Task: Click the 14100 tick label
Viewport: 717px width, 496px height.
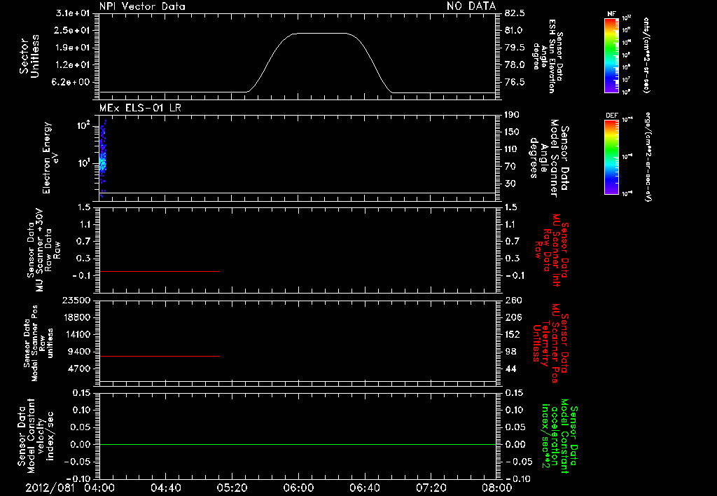Action: pos(76,334)
